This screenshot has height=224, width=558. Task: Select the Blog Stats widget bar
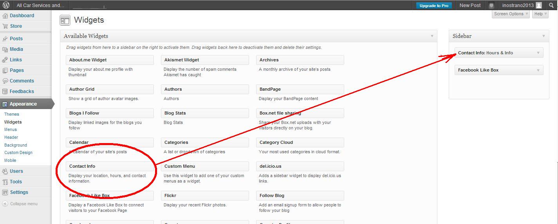click(205, 113)
